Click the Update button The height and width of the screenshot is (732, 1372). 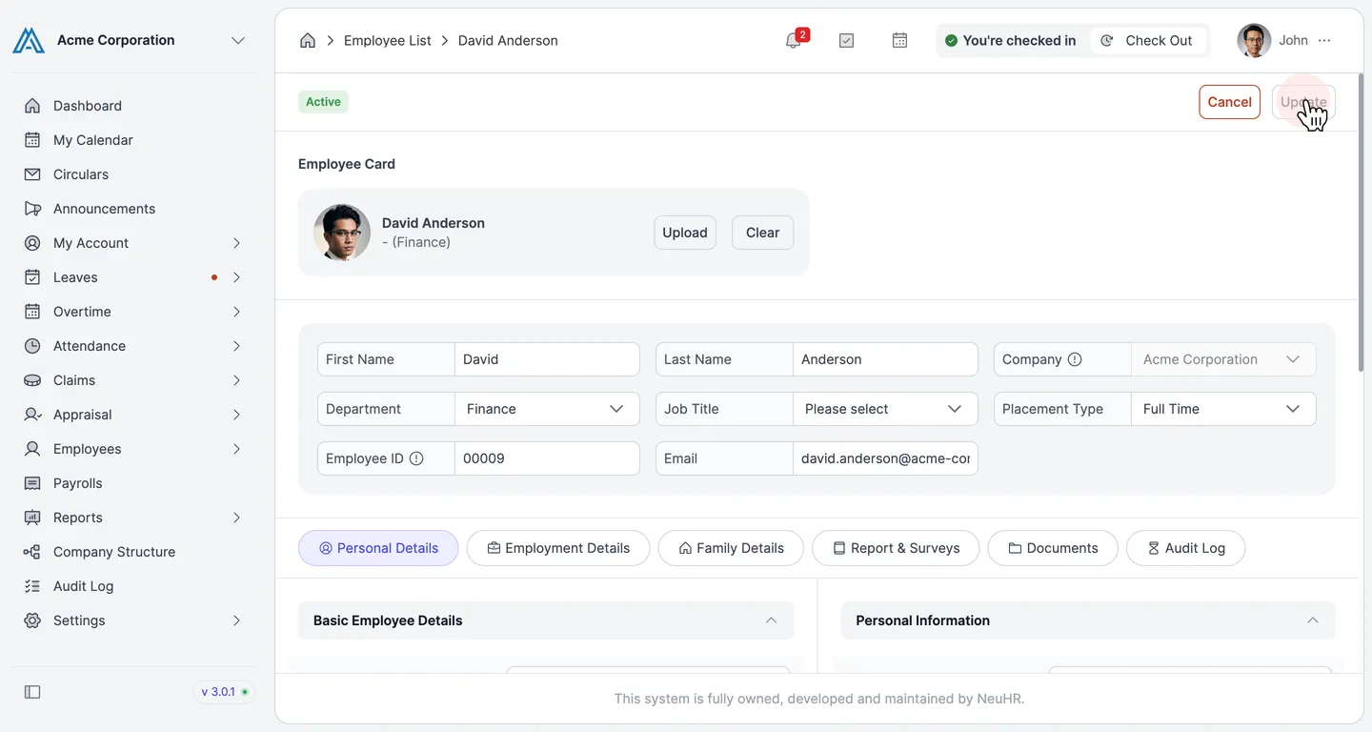click(x=1303, y=102)
